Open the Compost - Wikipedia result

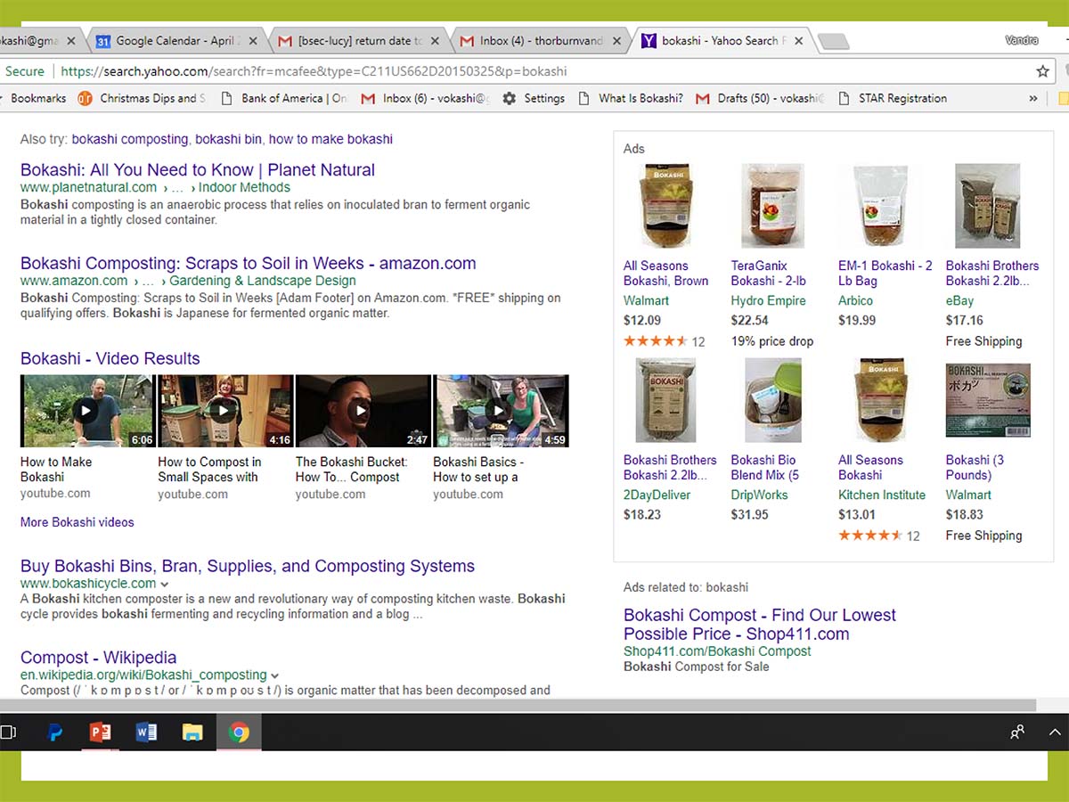tap(99, 658)
